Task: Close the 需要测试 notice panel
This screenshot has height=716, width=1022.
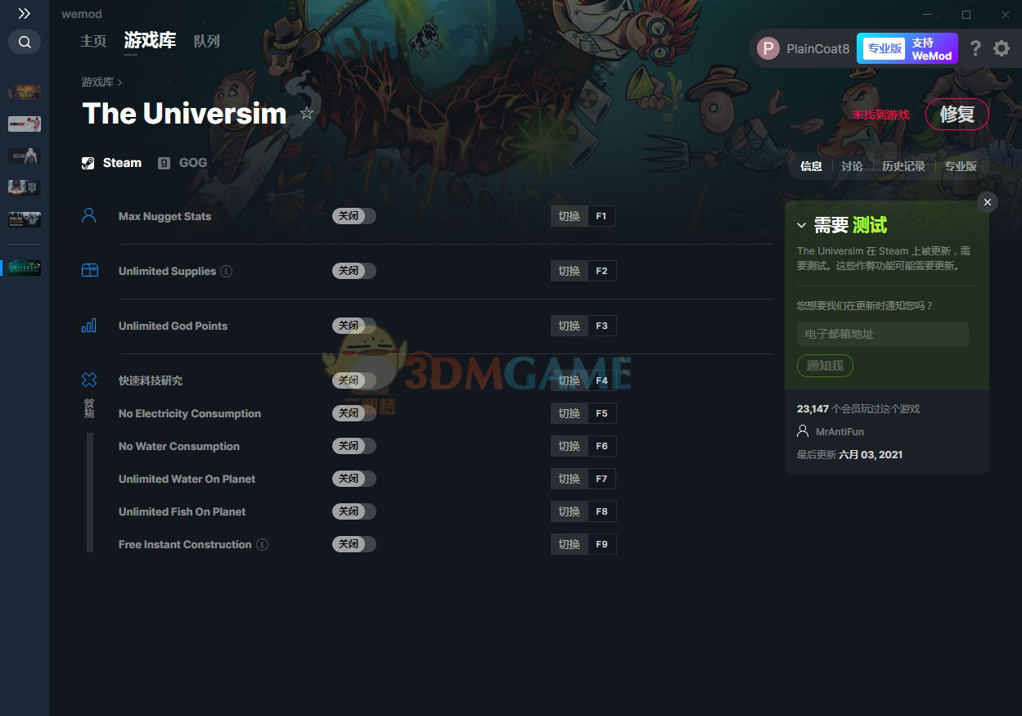Action: [988, 202]
